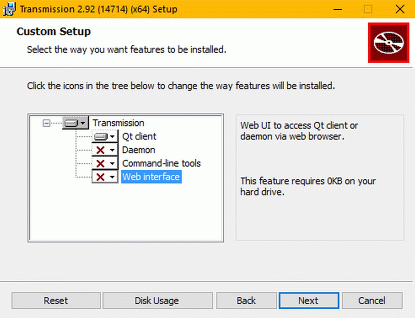415x318 pixels.
Task: Open the Daemon feature install dropdown
Action: [x=105, y=150]
